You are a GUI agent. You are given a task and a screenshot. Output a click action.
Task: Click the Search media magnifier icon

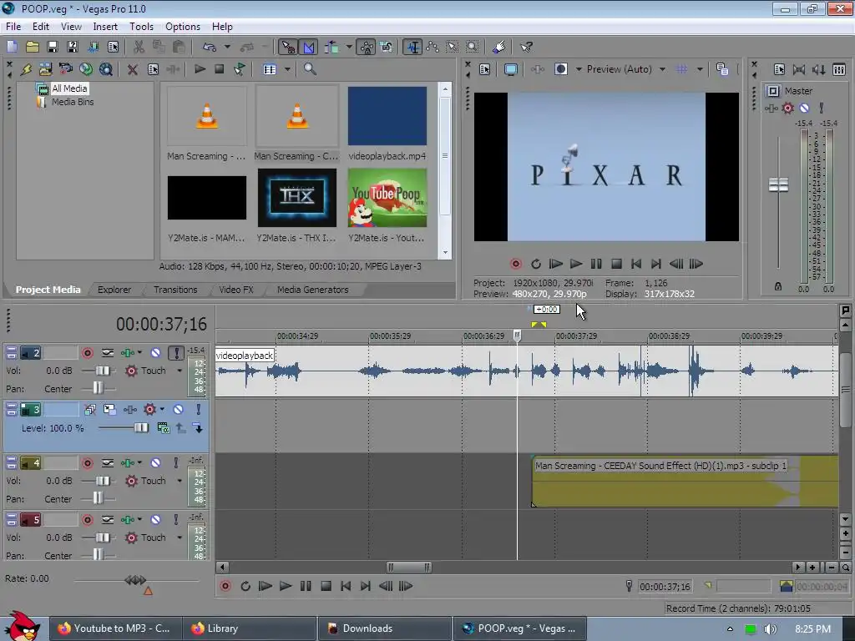[310, 69]
